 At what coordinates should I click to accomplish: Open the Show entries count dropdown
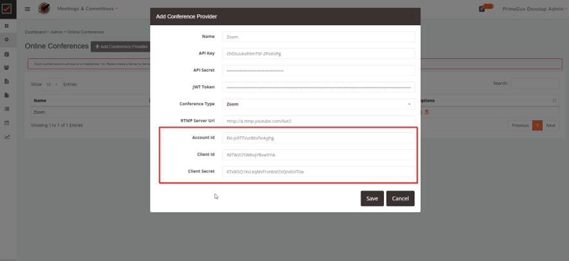[52, 84]
